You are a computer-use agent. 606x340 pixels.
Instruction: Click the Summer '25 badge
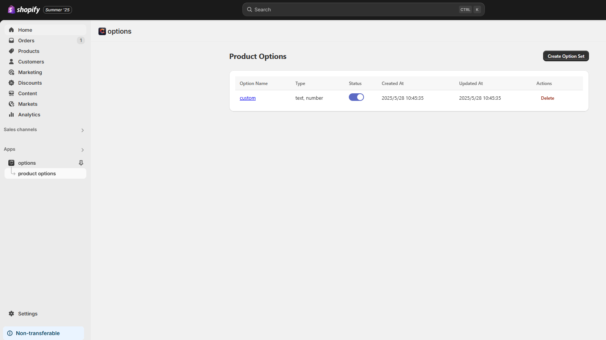click(58, 10)
